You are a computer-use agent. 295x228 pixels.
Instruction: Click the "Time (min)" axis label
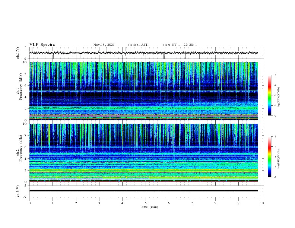pyautogui.click(x=149, y=207)
